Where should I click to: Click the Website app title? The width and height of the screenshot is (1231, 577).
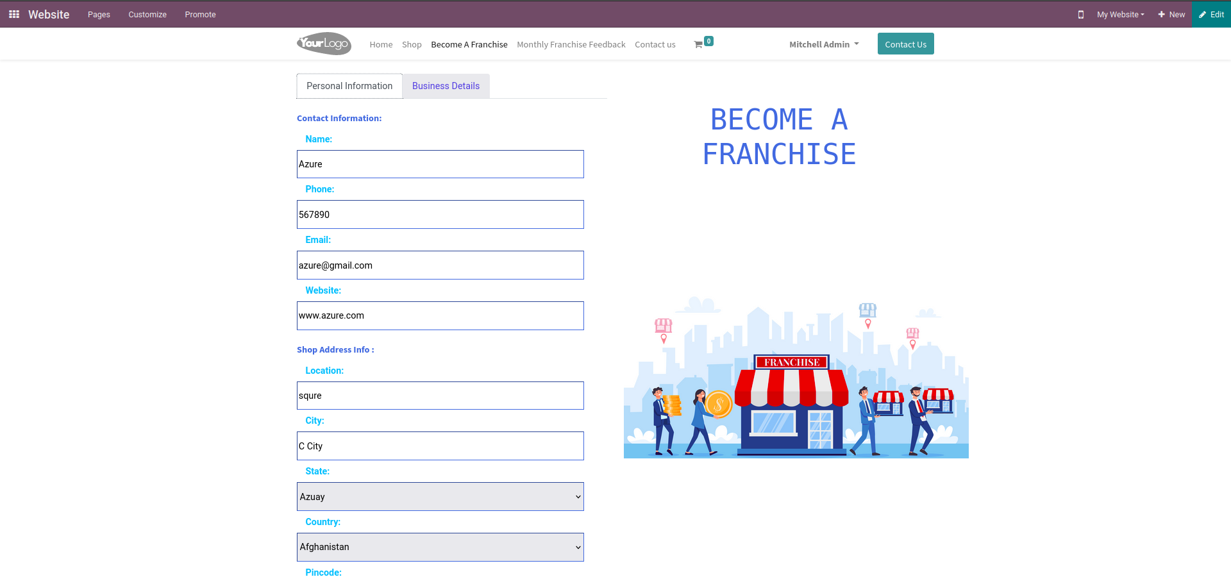(x=49, y=14)
